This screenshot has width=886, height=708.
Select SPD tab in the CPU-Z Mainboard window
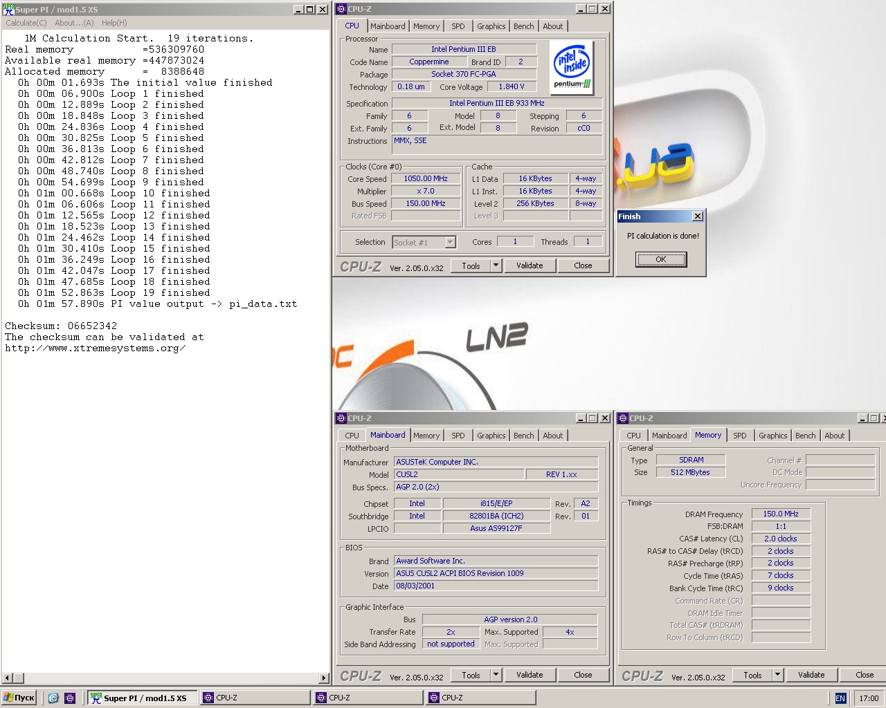pos(458,436)
